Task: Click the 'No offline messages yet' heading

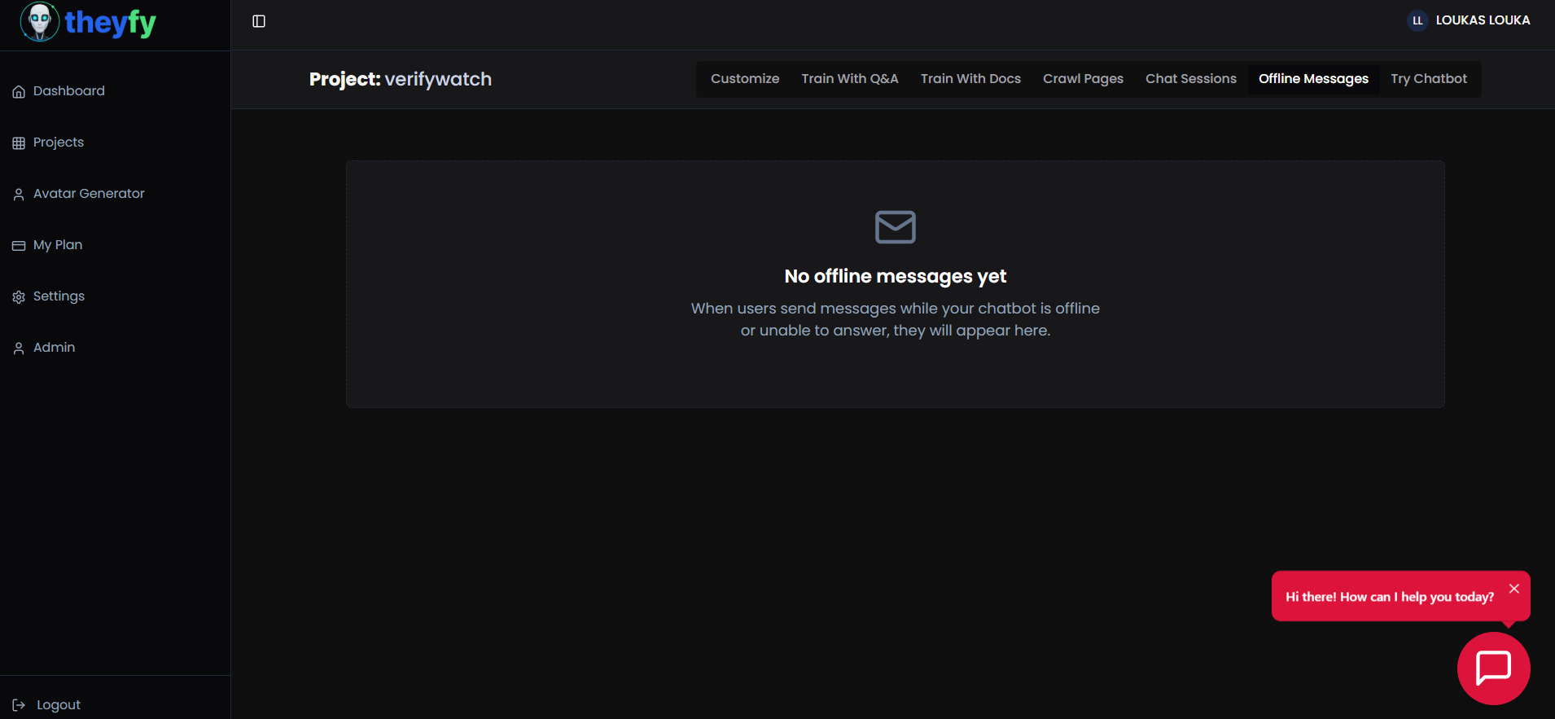Action: tap(896, 277)
